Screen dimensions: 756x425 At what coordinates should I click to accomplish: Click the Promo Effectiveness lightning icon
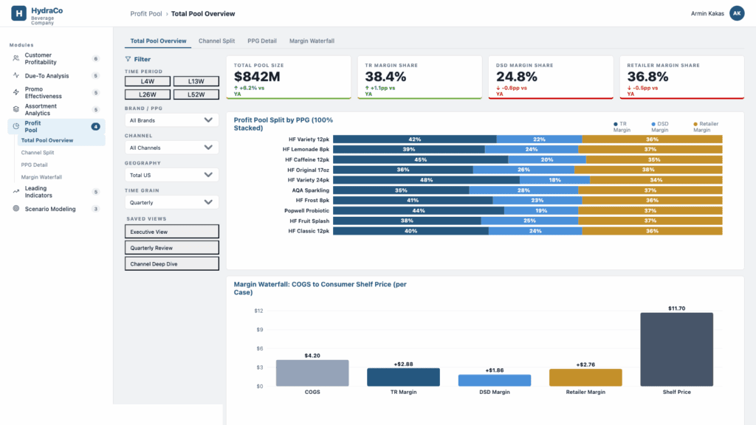pos(16,92)
